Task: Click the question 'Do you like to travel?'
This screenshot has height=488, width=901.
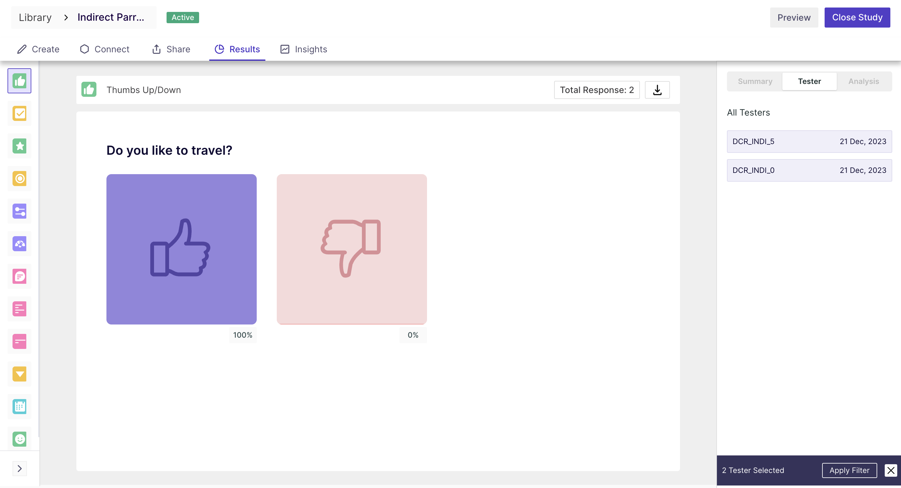Action: (169, 150)
